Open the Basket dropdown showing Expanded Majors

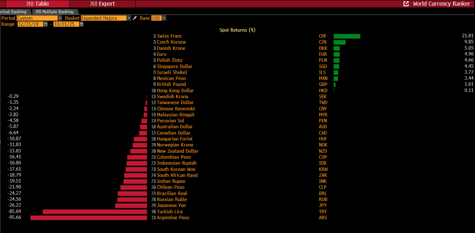[129, 18]
